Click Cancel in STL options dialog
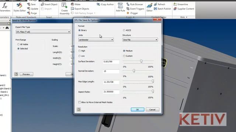Image resolution: width=236 pixels, height=132 pixels. tap(152, 110)
